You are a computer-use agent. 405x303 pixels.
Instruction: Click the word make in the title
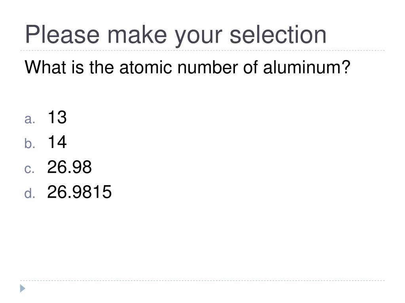137,35
